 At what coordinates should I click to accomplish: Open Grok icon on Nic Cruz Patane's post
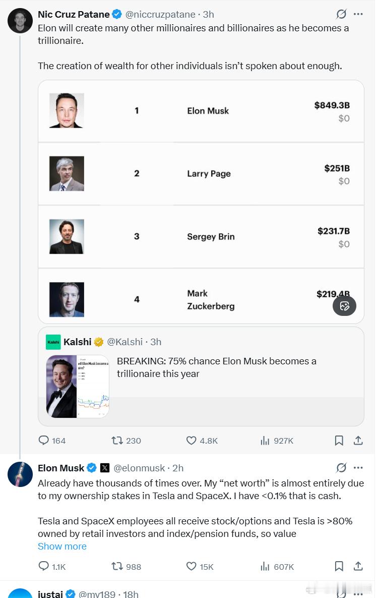point(341,14)
